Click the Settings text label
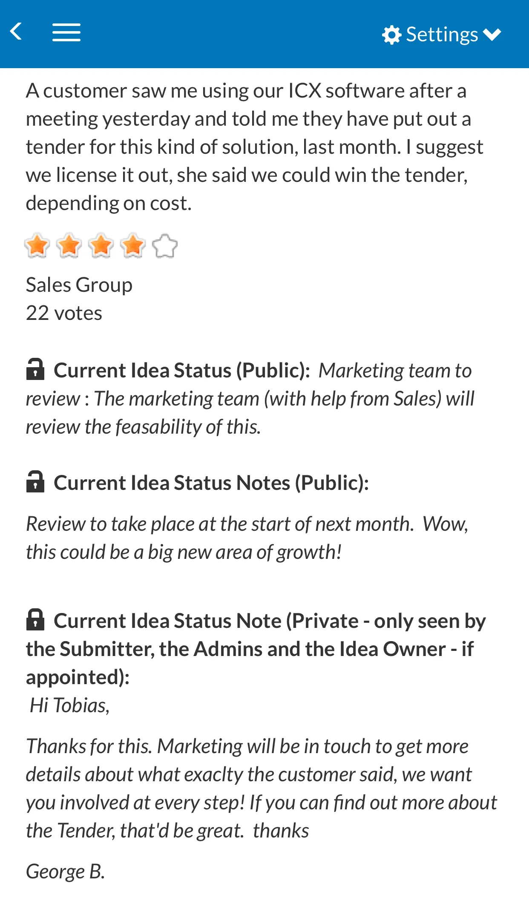The height and width of the screenshot is (915, 529). point(442,34)
